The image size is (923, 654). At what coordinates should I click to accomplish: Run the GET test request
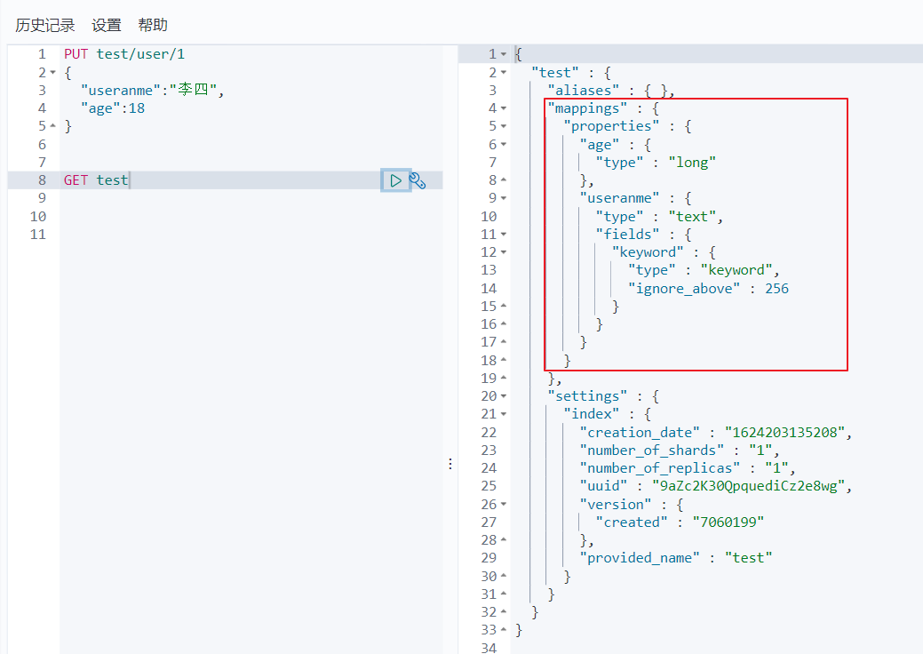395,180
